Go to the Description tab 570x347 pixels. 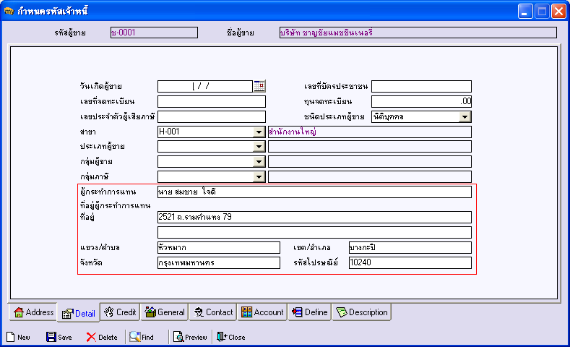coord(362,312)
